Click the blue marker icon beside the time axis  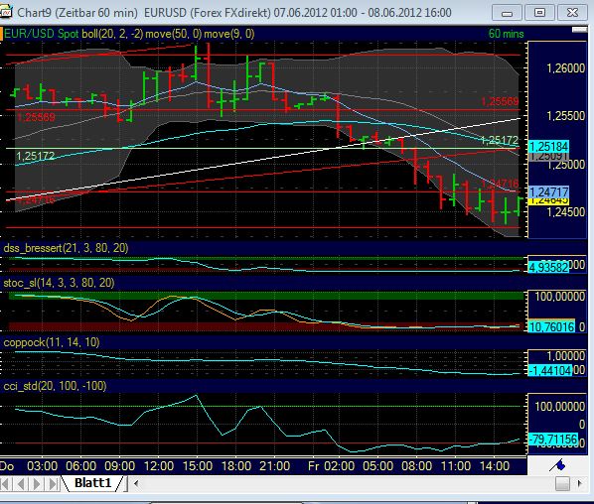tap(557, 465)
